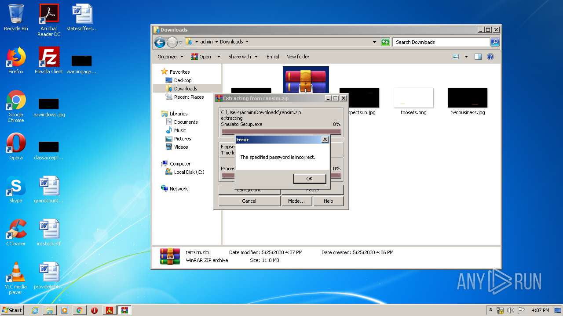Click Open in the Explorer toolbar
563x316 pixels.
pos(201,57)
